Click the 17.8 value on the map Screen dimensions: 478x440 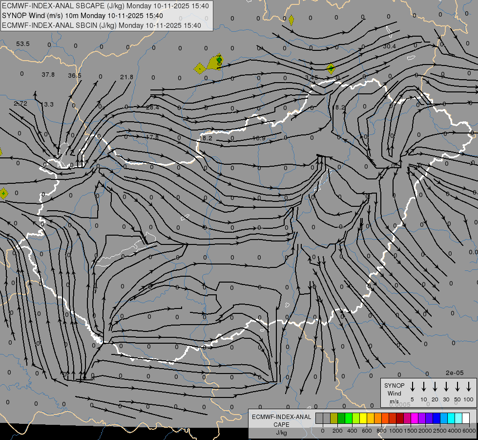[x=152, y=137]
